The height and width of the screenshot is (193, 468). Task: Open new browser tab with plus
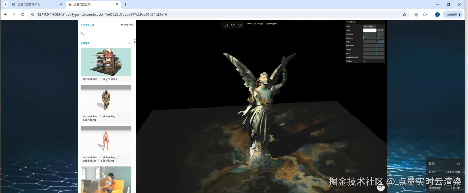tap(125, 4)
